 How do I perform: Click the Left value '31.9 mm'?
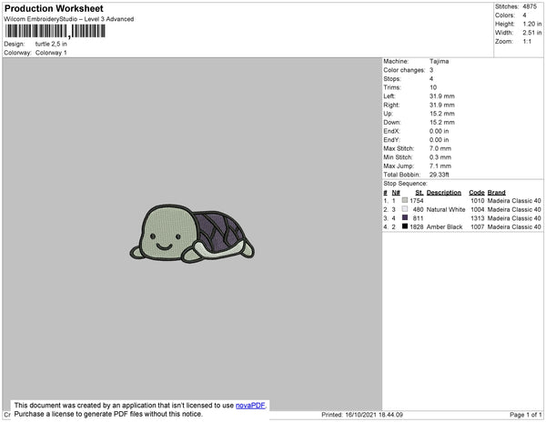(442, 96)
